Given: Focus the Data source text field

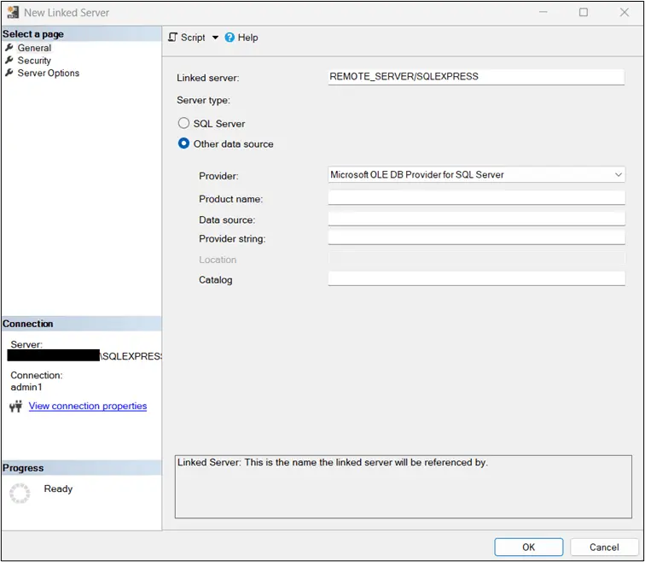Looking at the screenshot, I should (x=476, y=220).
